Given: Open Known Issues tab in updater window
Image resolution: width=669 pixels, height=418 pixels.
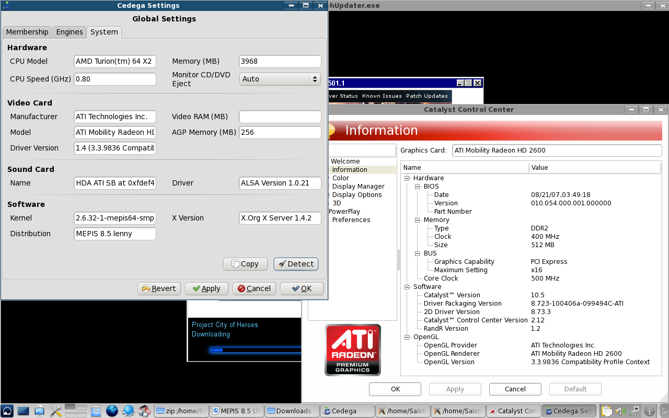Looking at the screenshot, I should [382, 96].
